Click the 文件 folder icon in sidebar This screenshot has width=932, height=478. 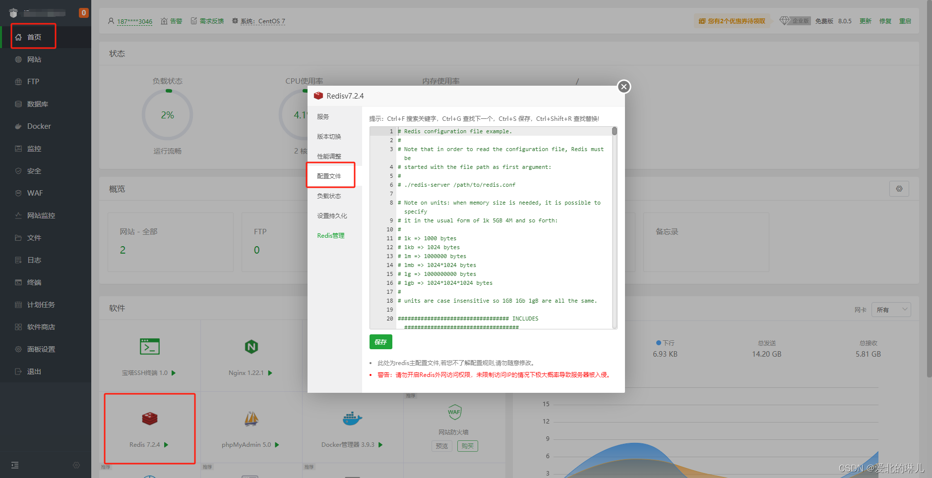click(18, 238)
